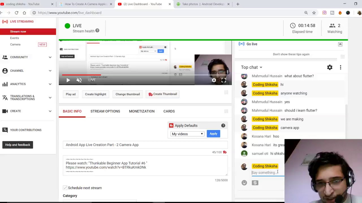
Task: Open chat settings gear icon
Action: tap(330, 67)
